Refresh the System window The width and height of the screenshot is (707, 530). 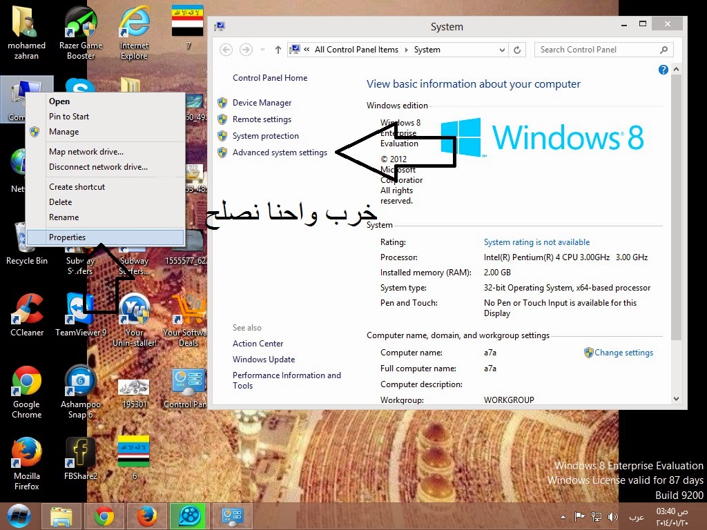tap(517, 50)
